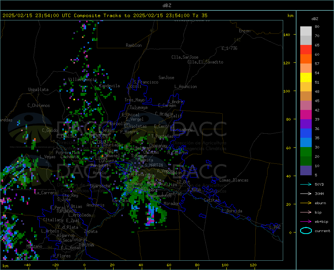This screenshot has width=334, height=270.
Task: Click the cyan 50YD arrow icon
Action: [306, 184]
